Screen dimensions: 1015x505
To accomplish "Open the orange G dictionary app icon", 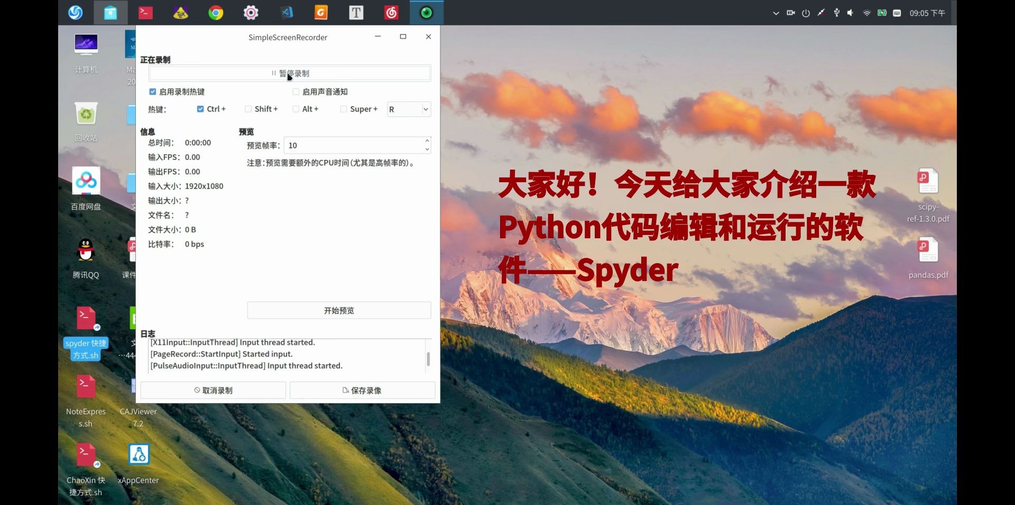I will pyautogui.click(x=321, y=12).
